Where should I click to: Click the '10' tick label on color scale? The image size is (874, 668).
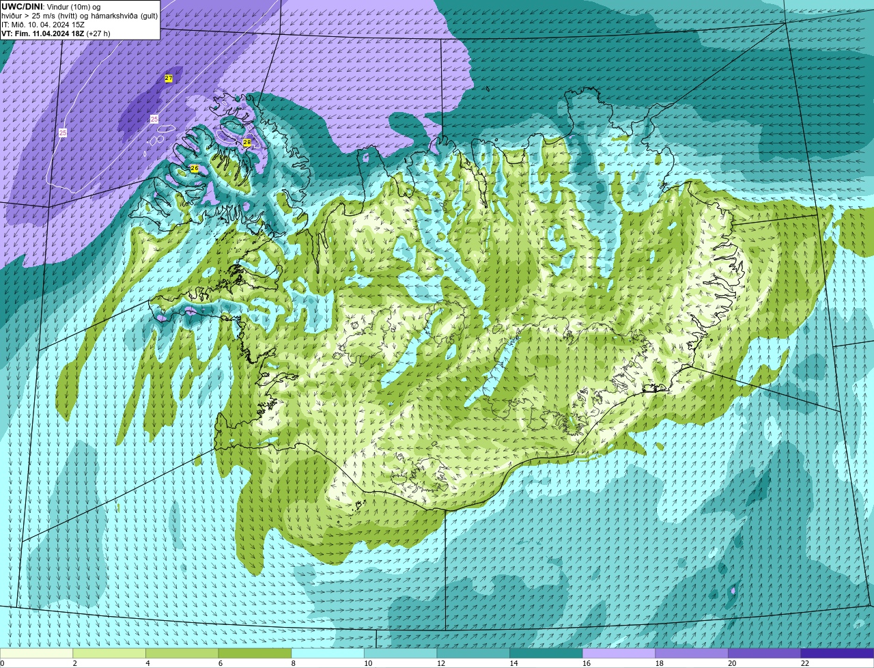368,663
